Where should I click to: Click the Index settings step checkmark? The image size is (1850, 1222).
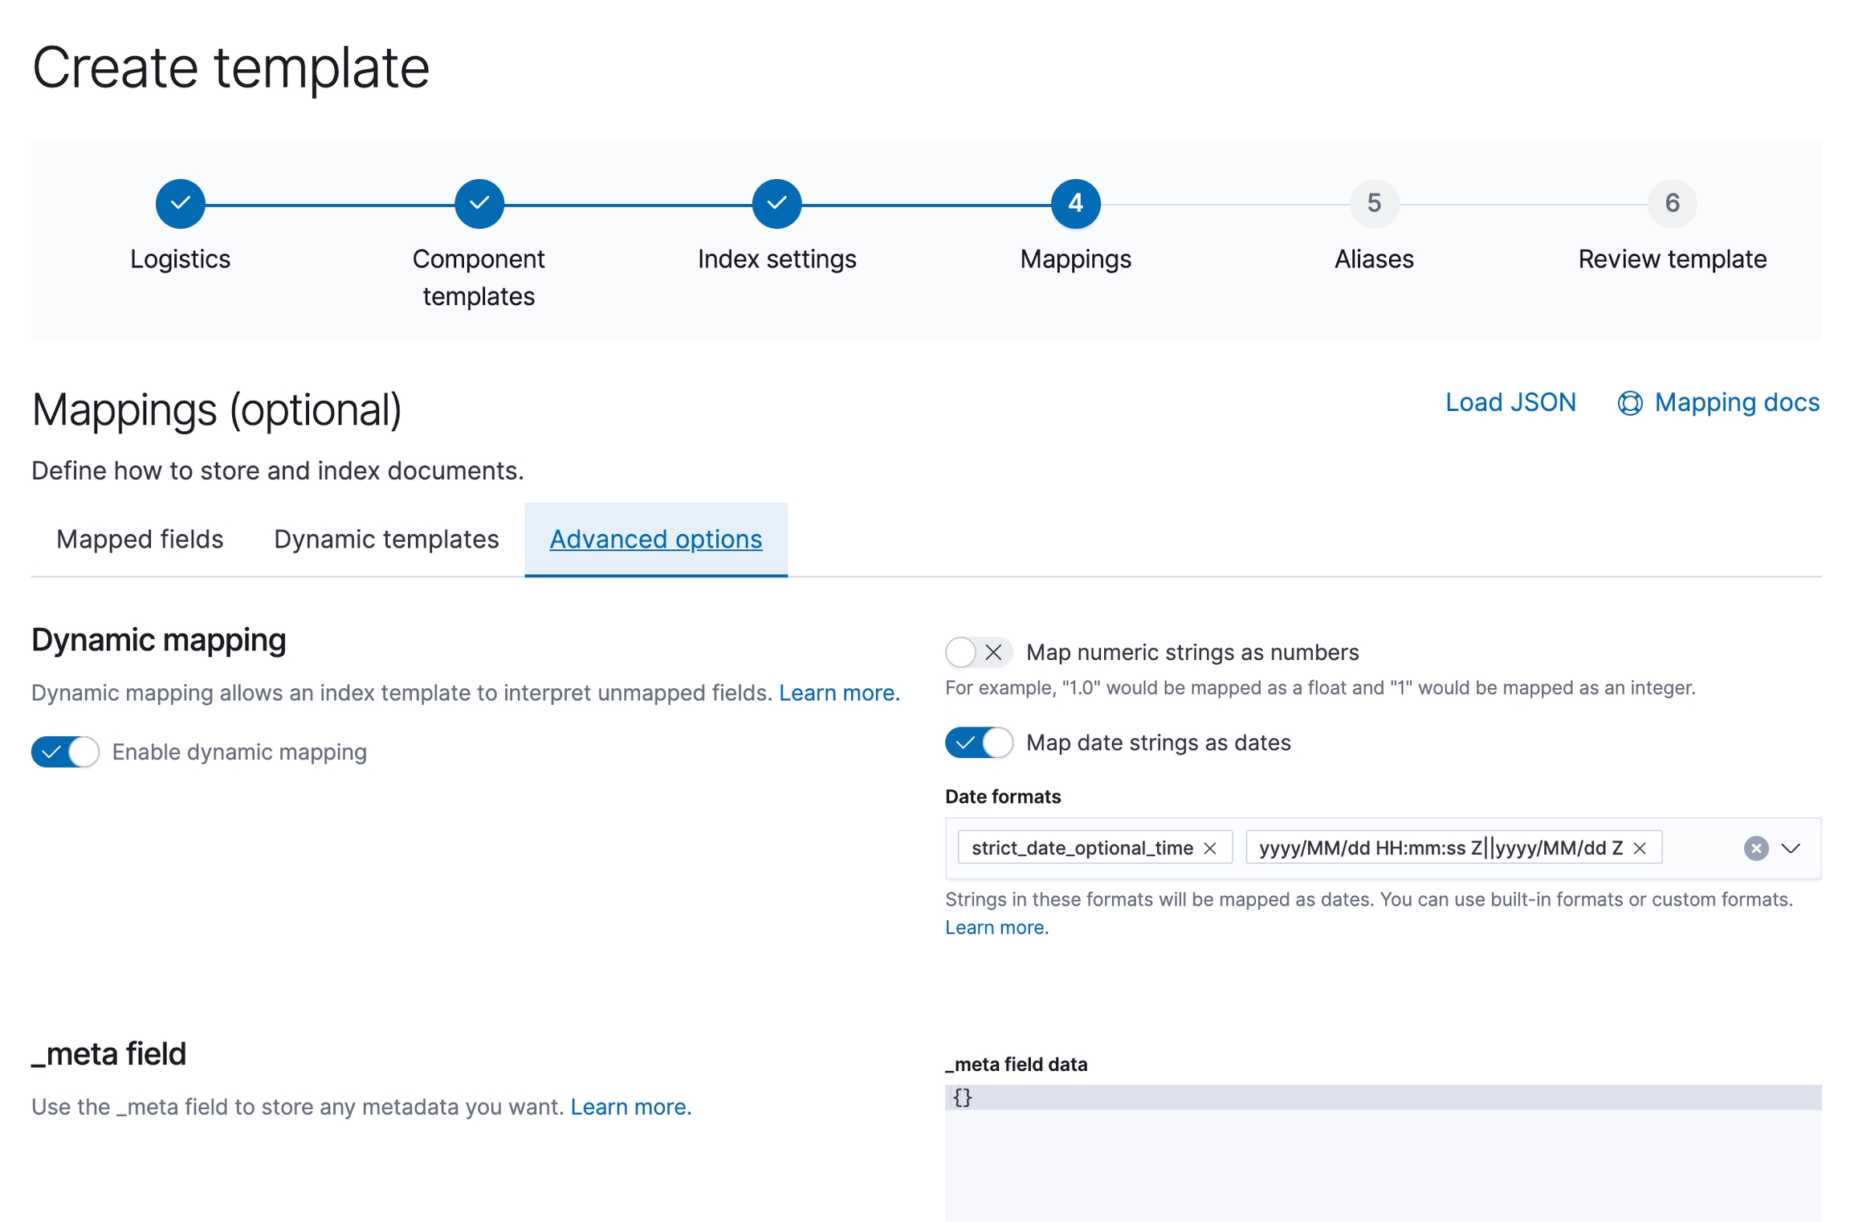click(x=776, y=203)
